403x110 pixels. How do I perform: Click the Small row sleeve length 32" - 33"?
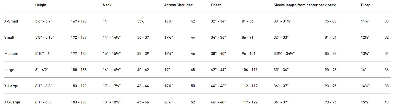[281, 37]
